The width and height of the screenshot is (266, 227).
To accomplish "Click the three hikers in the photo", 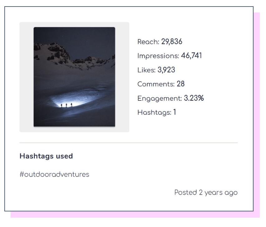I will coord(67,105).
